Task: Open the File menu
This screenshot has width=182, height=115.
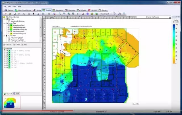Action: 5,6
